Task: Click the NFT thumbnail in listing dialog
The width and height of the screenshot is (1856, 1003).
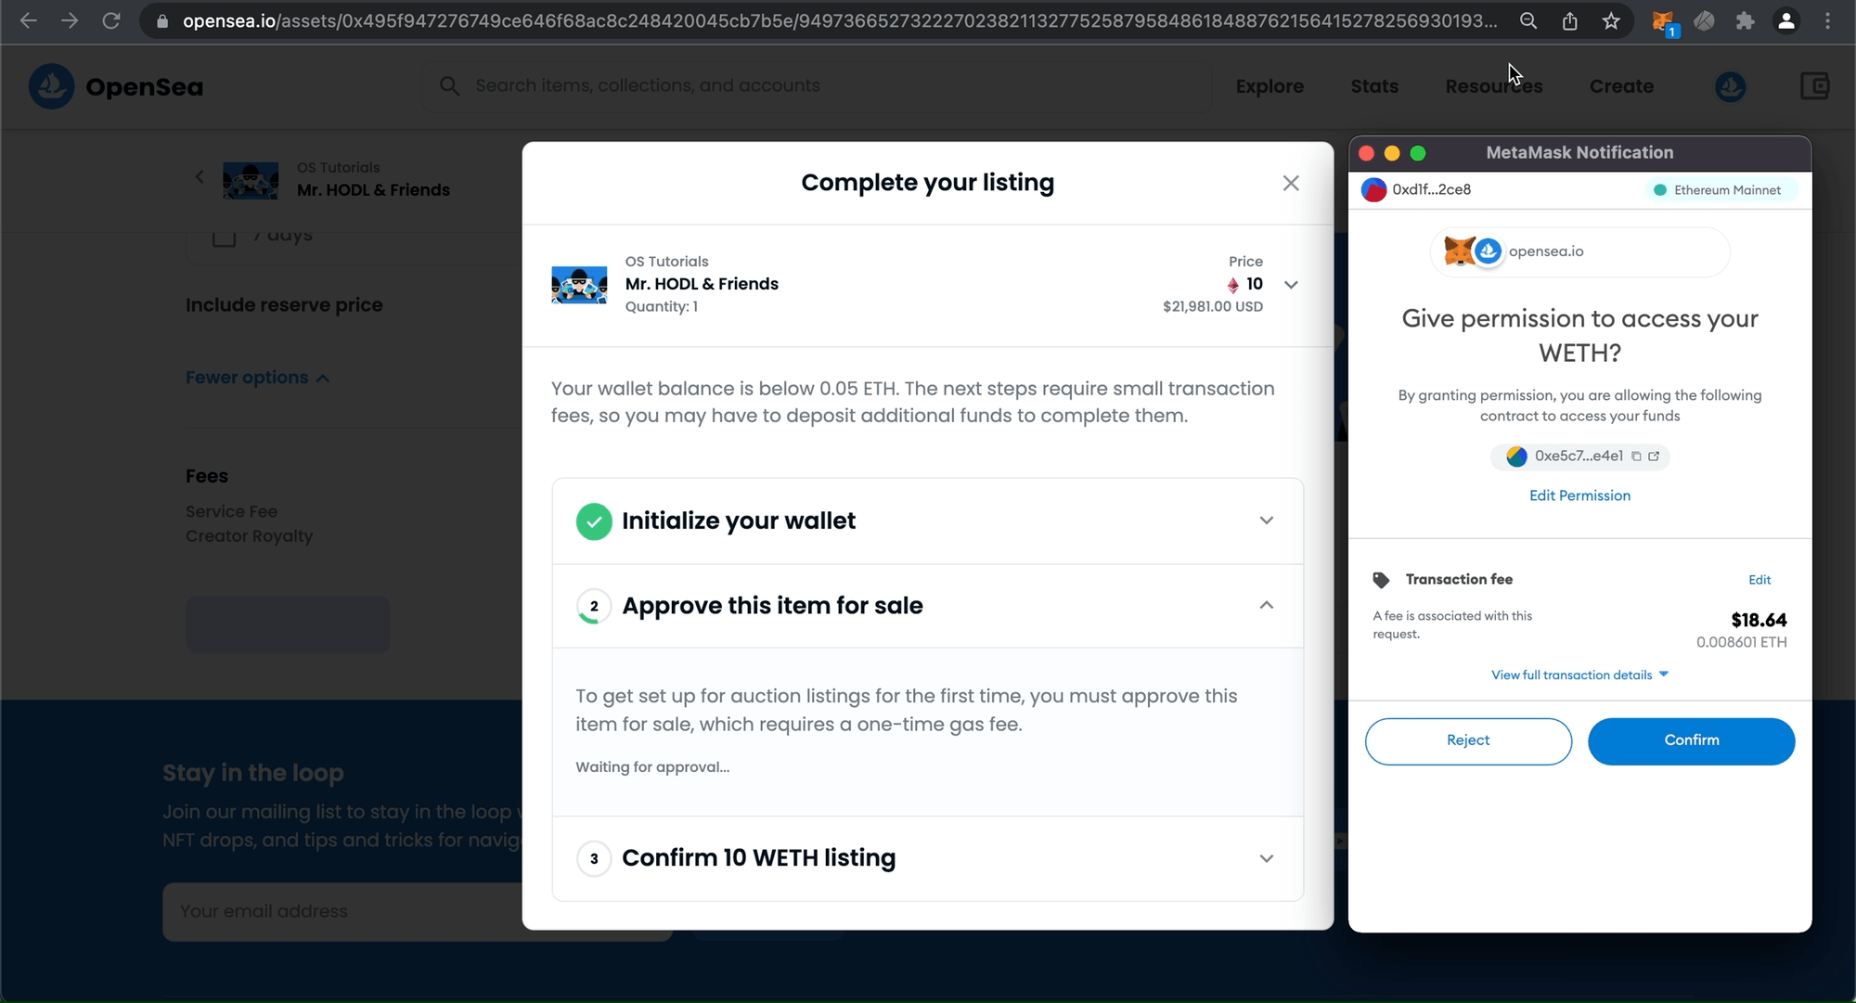Action: click(579, 285)
